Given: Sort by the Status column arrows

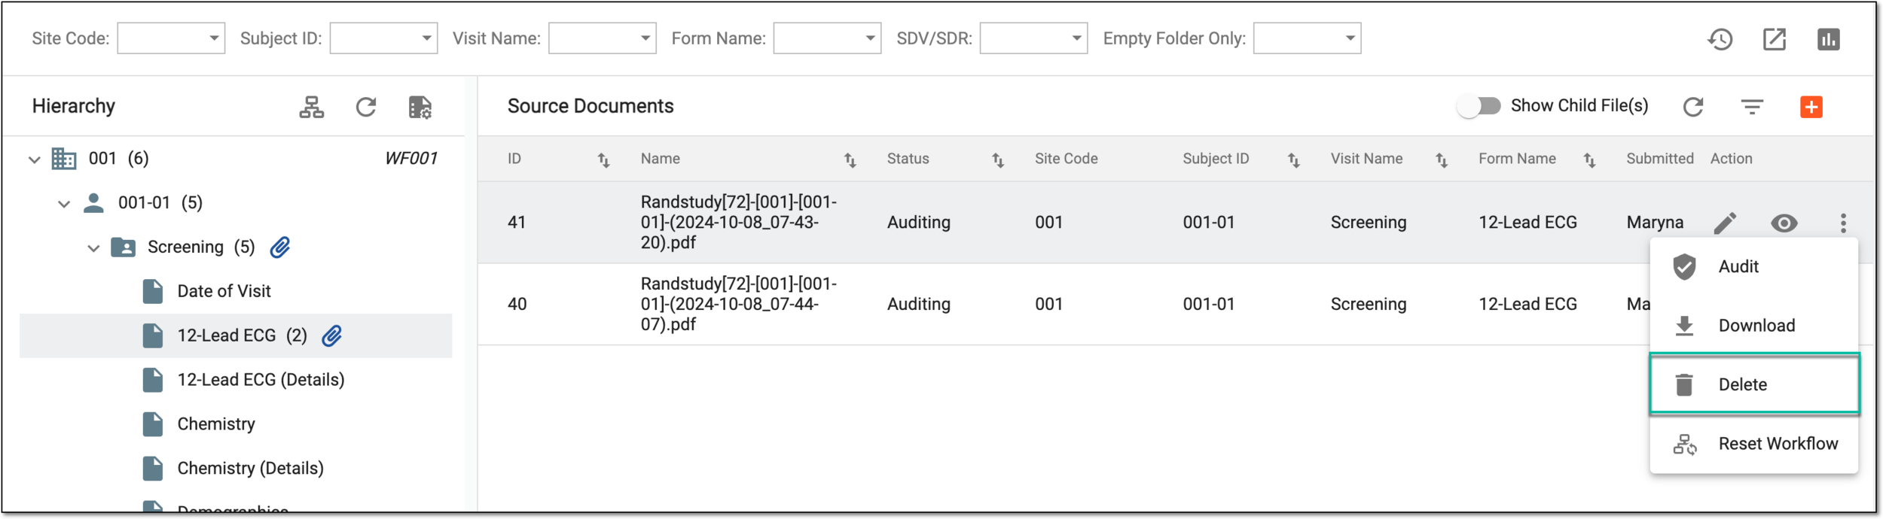Looking at the screenshot, I should tap(997, 159).
